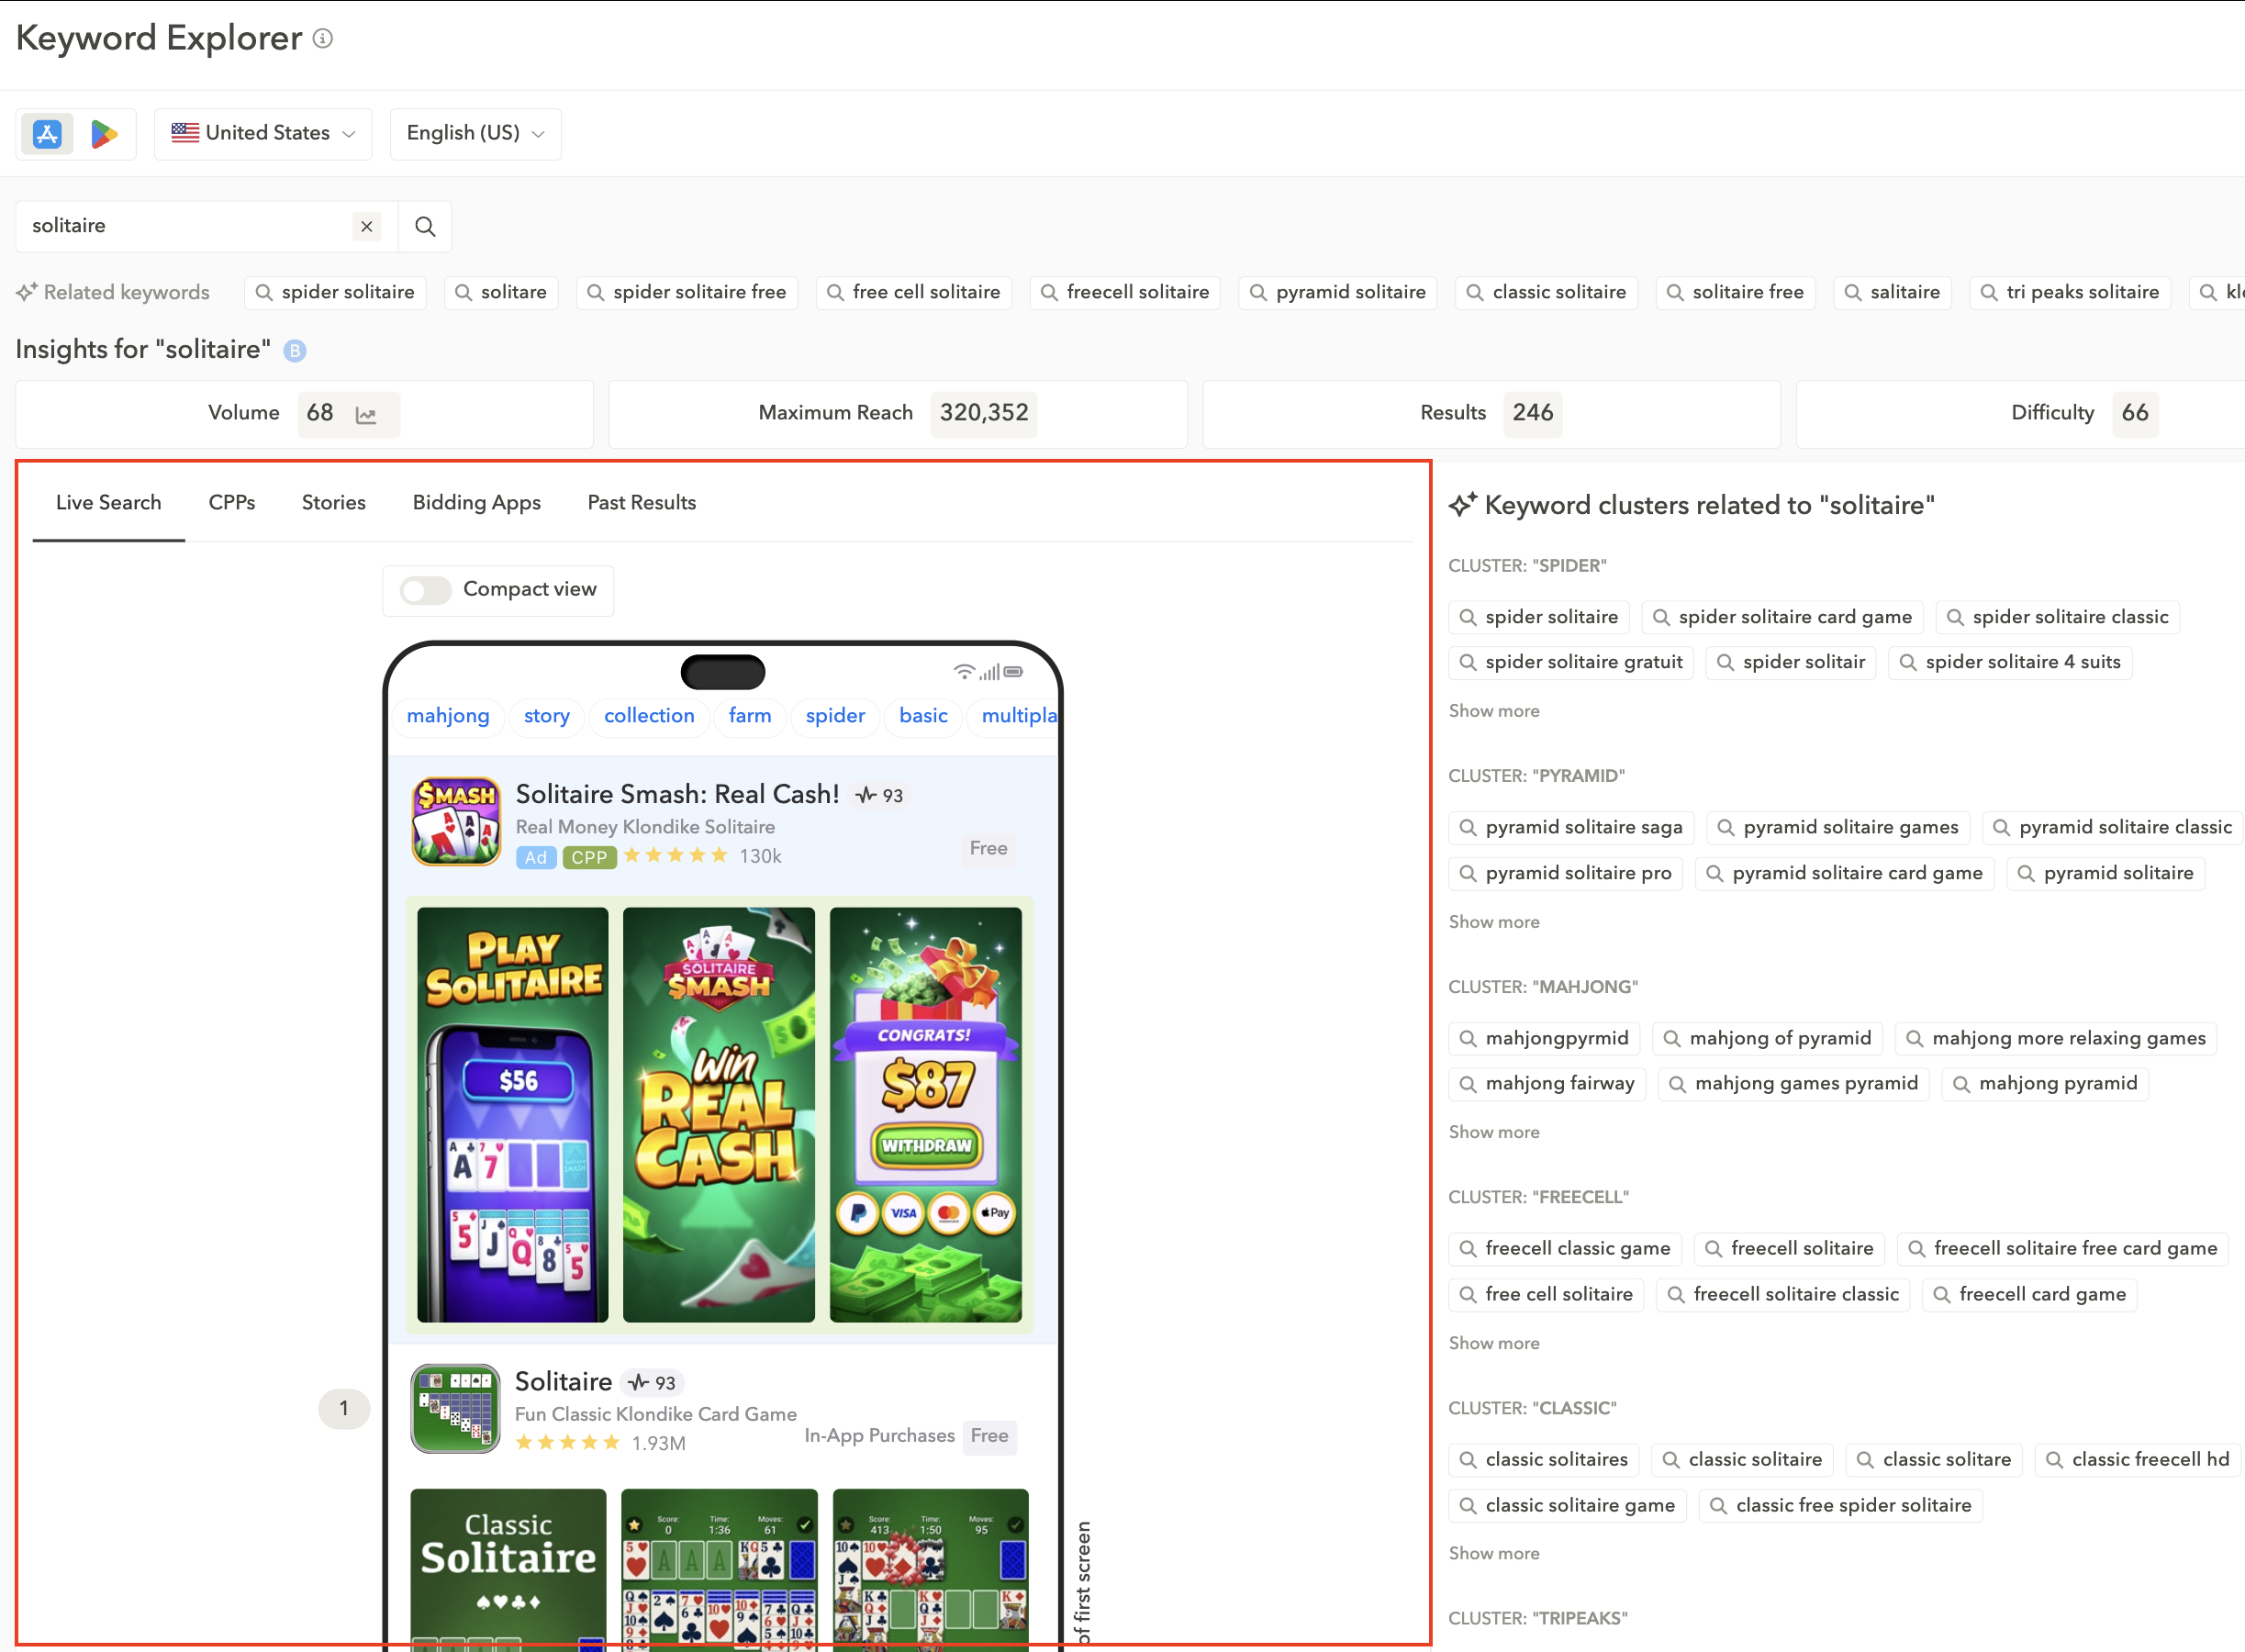The height and width of the screenshot is (1652, 2245).
Task: Click score 93 beside Solitaire Smash
Action: (879, 795)
